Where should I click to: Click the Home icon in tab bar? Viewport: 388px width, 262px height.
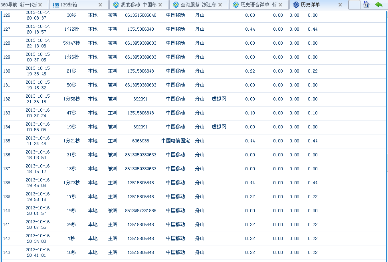click(x=366, y=4)
